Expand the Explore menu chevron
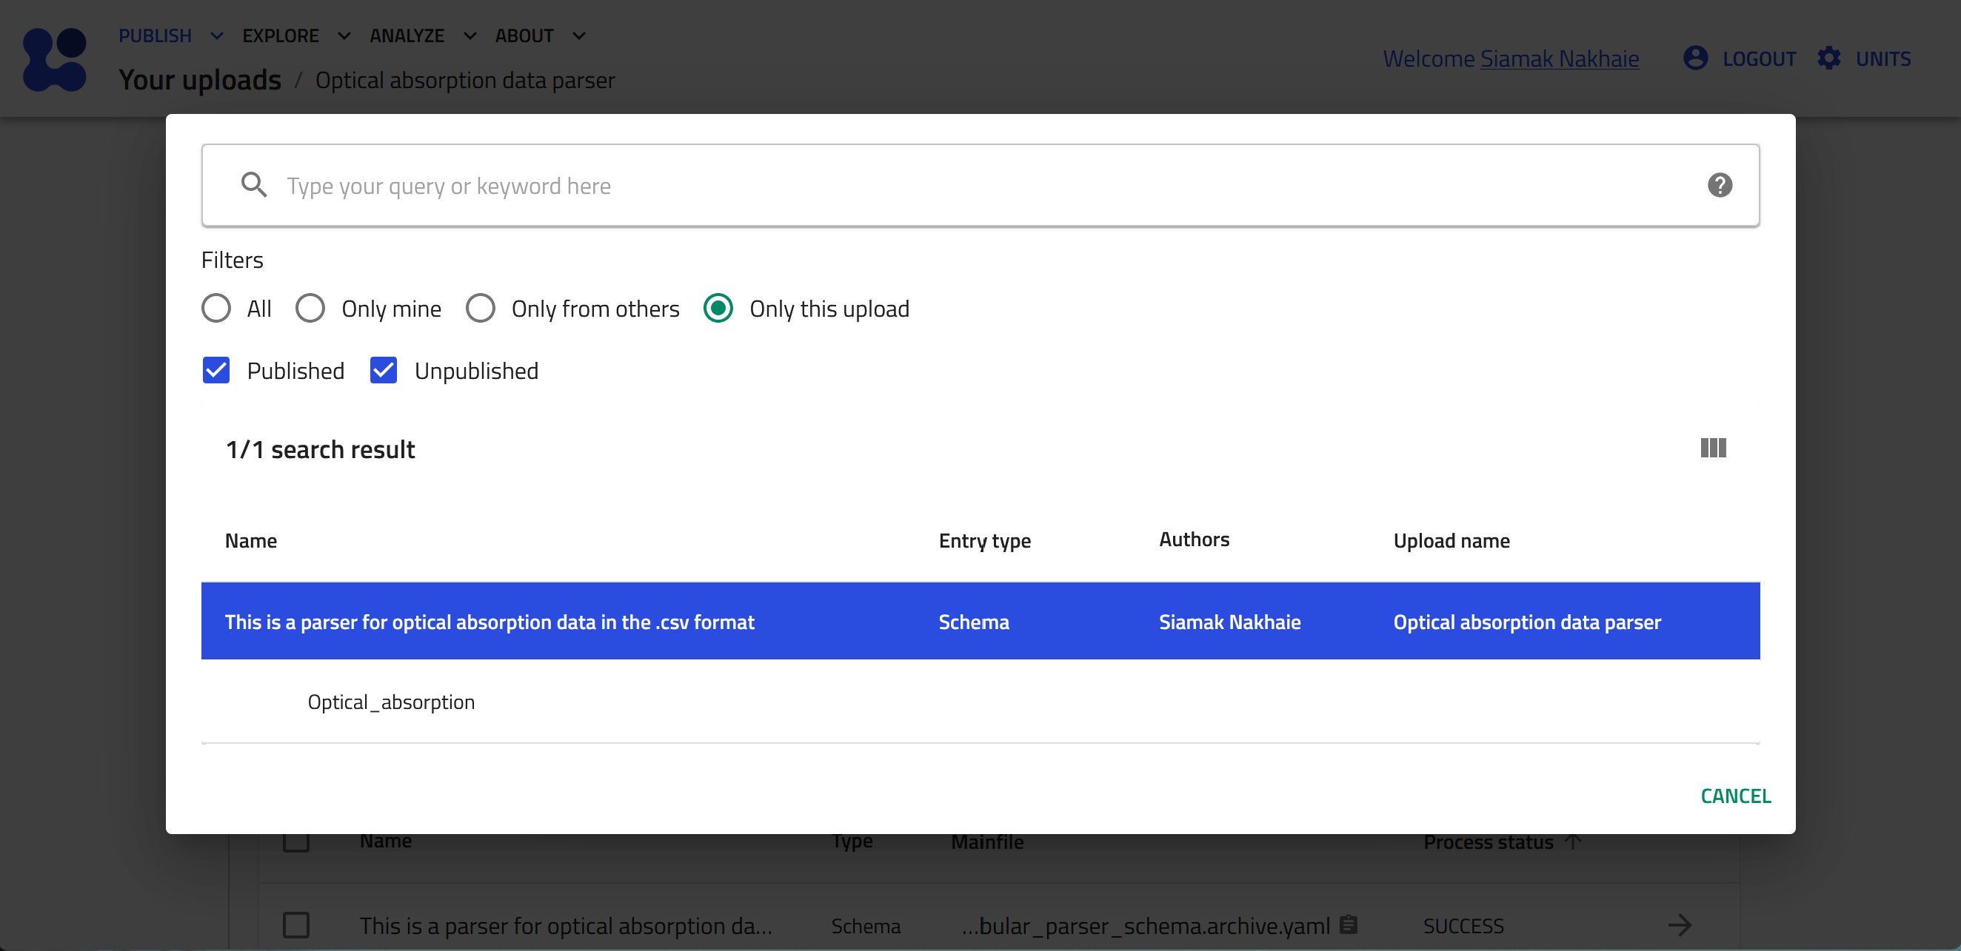The width and height of the screenshot is (1961, 951). pos(344,36)
